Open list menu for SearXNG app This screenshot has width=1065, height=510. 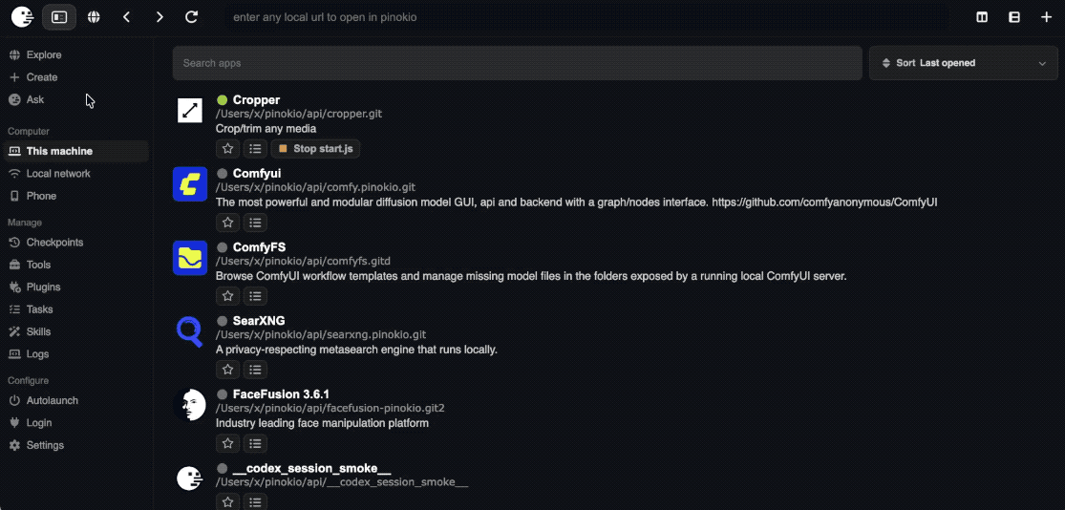[255, 370]
